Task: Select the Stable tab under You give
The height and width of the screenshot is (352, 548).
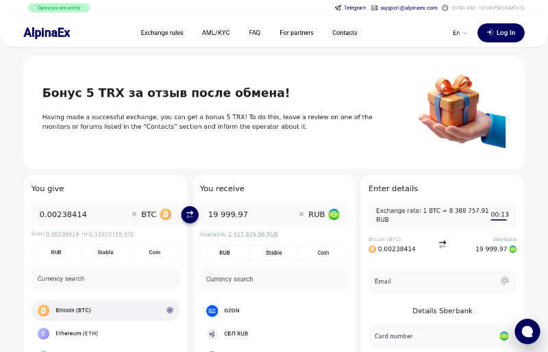Action: (x=105, y=253)
